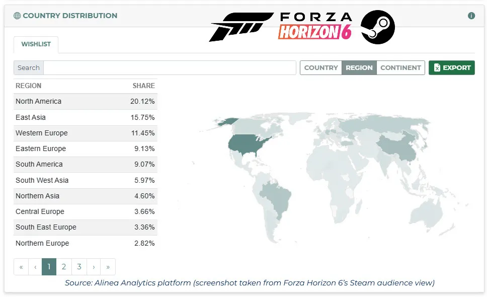Click into the Search input field

170,67
